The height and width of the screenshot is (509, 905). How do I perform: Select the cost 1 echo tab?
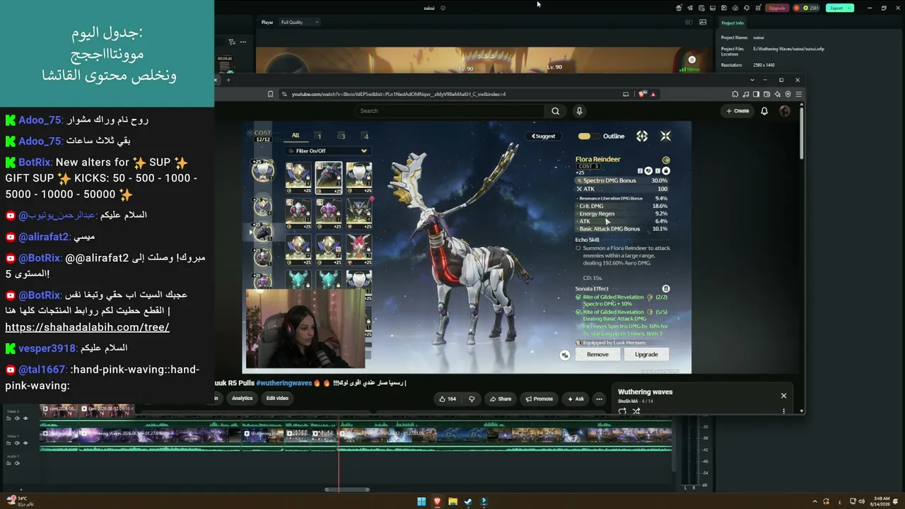(319, 136)
